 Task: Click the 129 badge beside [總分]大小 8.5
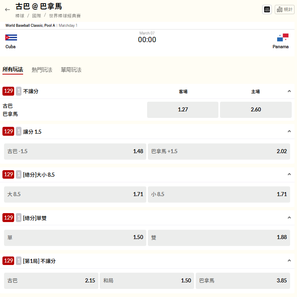pos(8,174)
